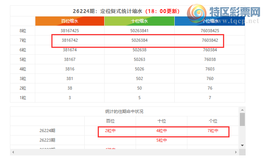Select the 个位缩水 blue column header
This screenshot has height=160, width=264.
click(210, 21)
